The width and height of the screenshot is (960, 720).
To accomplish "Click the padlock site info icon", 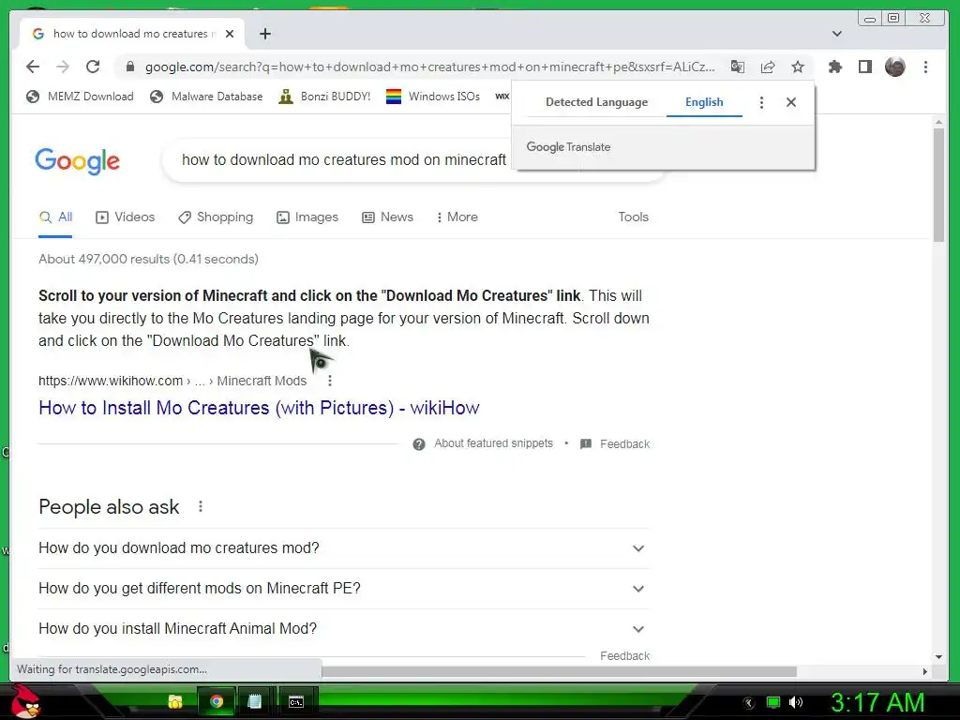I will [x=129, y=67].
